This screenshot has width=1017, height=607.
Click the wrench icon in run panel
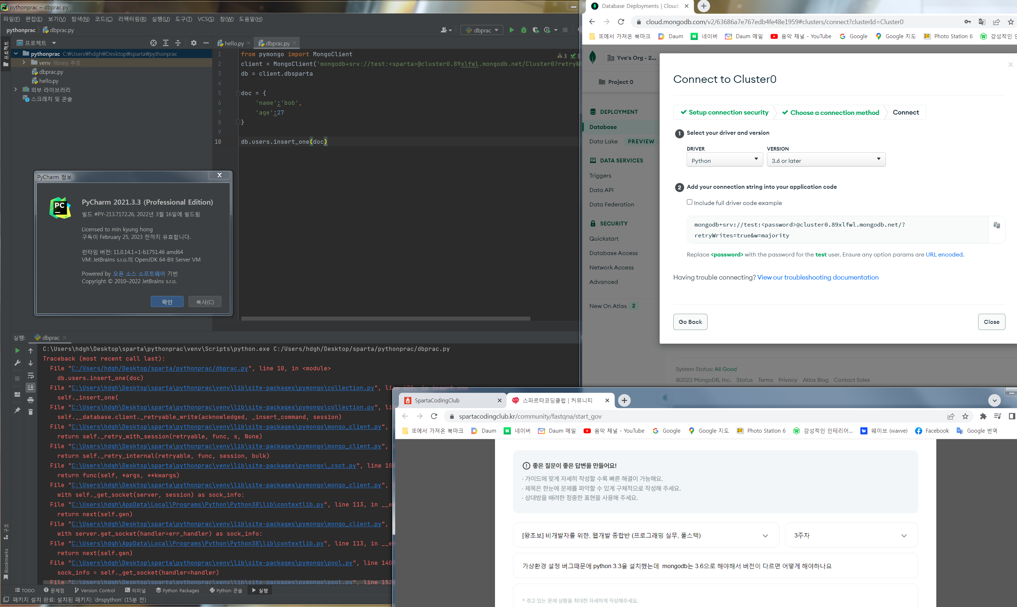tap(17, 363)
